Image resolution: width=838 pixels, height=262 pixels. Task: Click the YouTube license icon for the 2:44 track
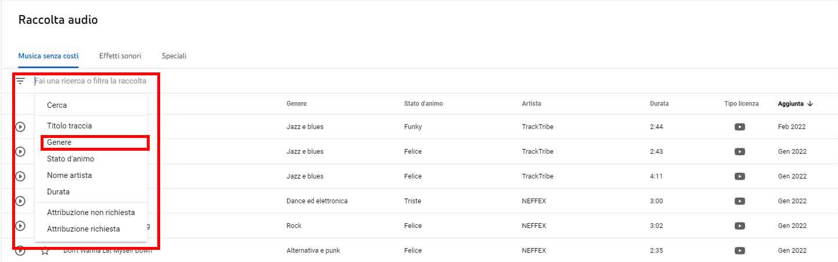[739, 127]
